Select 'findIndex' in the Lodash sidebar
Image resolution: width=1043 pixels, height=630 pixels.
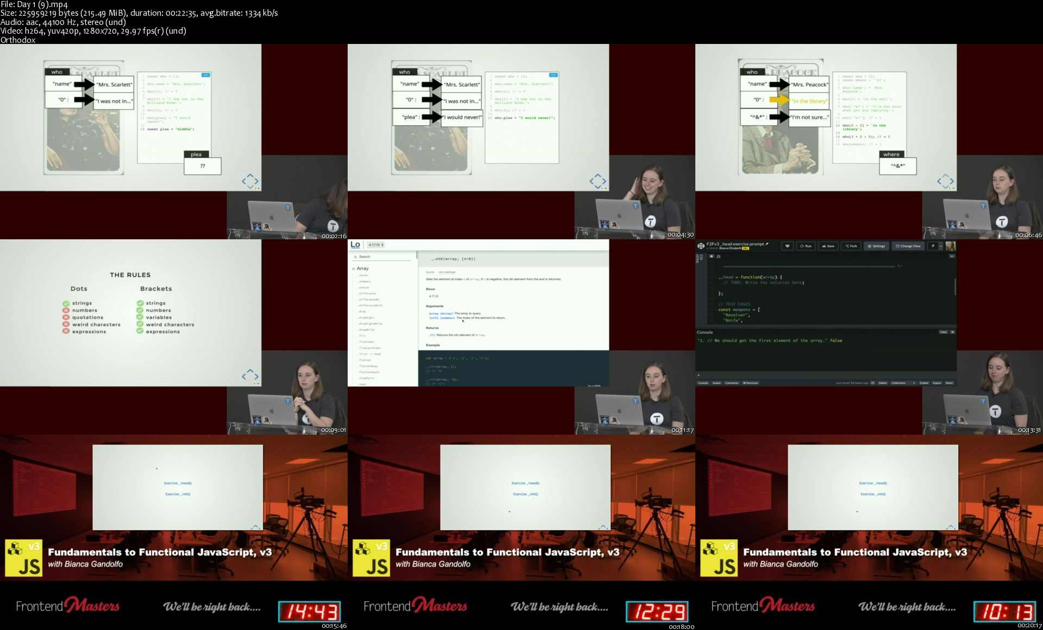[367, 342]
